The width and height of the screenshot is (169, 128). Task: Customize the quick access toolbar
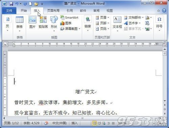tap(42, 4)
